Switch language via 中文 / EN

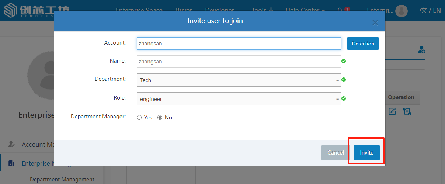click(x=428, y=10)
